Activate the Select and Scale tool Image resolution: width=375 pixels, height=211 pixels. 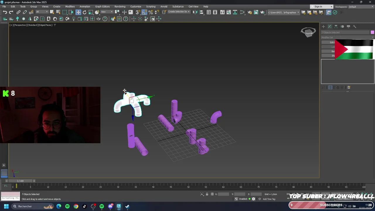(91, 12)
